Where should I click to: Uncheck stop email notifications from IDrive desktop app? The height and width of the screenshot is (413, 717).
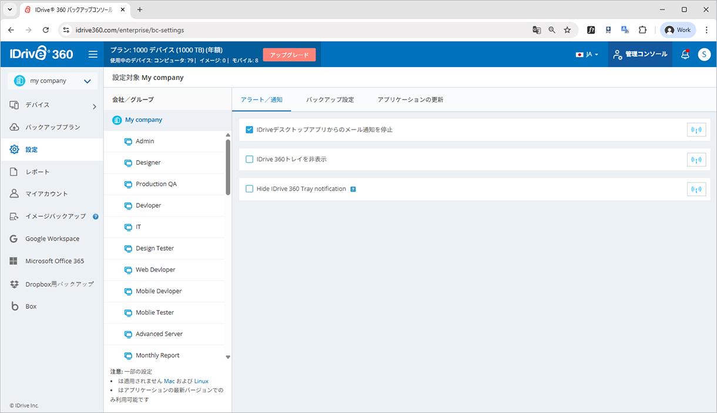point(249,129)
